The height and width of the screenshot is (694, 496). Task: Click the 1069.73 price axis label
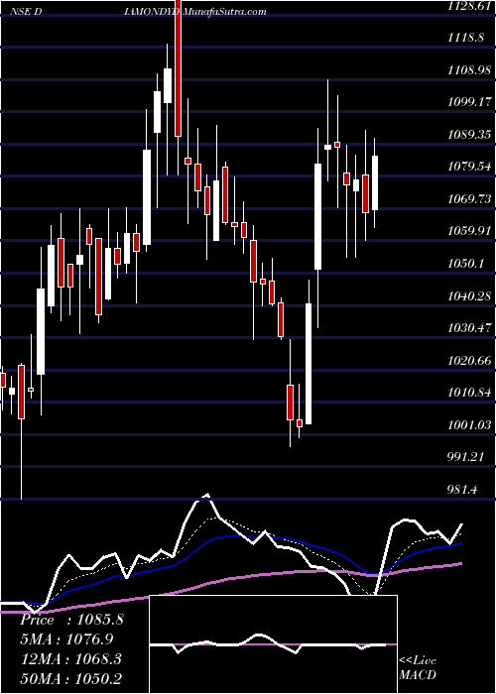point(470,198)
